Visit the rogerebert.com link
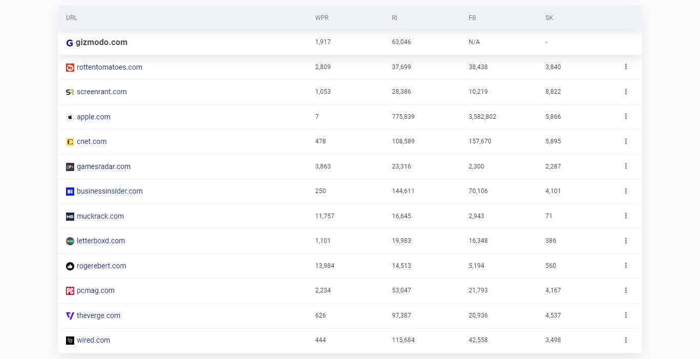 [x=101, y=266]
